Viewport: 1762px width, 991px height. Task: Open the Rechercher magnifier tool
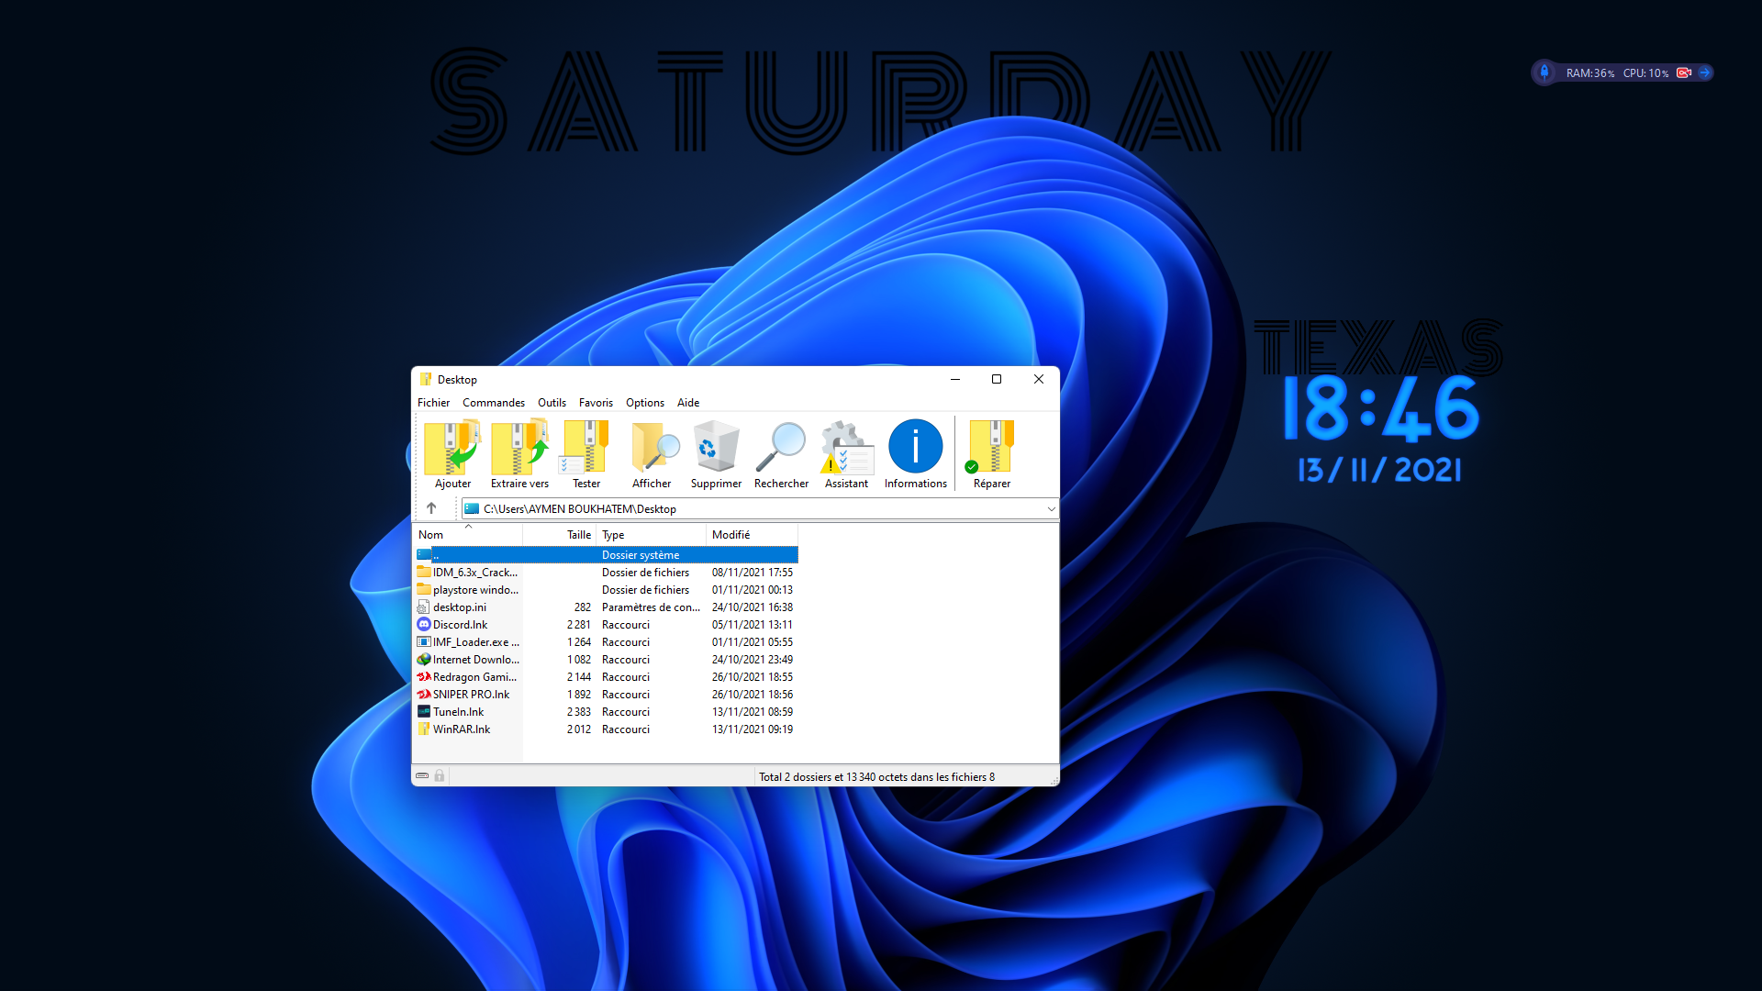pos(781,448)
